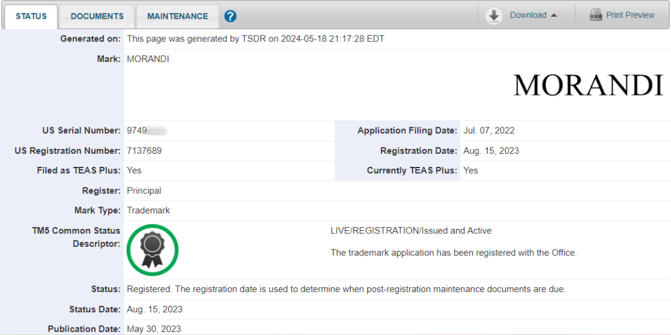671x335 pixels.
Task: Switch to the MAINTENANCE tab
Action: (178, 16)
